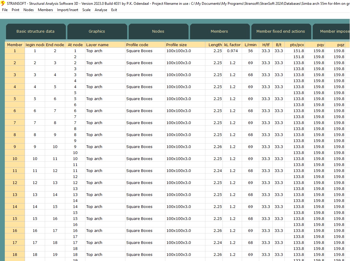Click Length 2.26 cell of member 16

pos(214,230)
